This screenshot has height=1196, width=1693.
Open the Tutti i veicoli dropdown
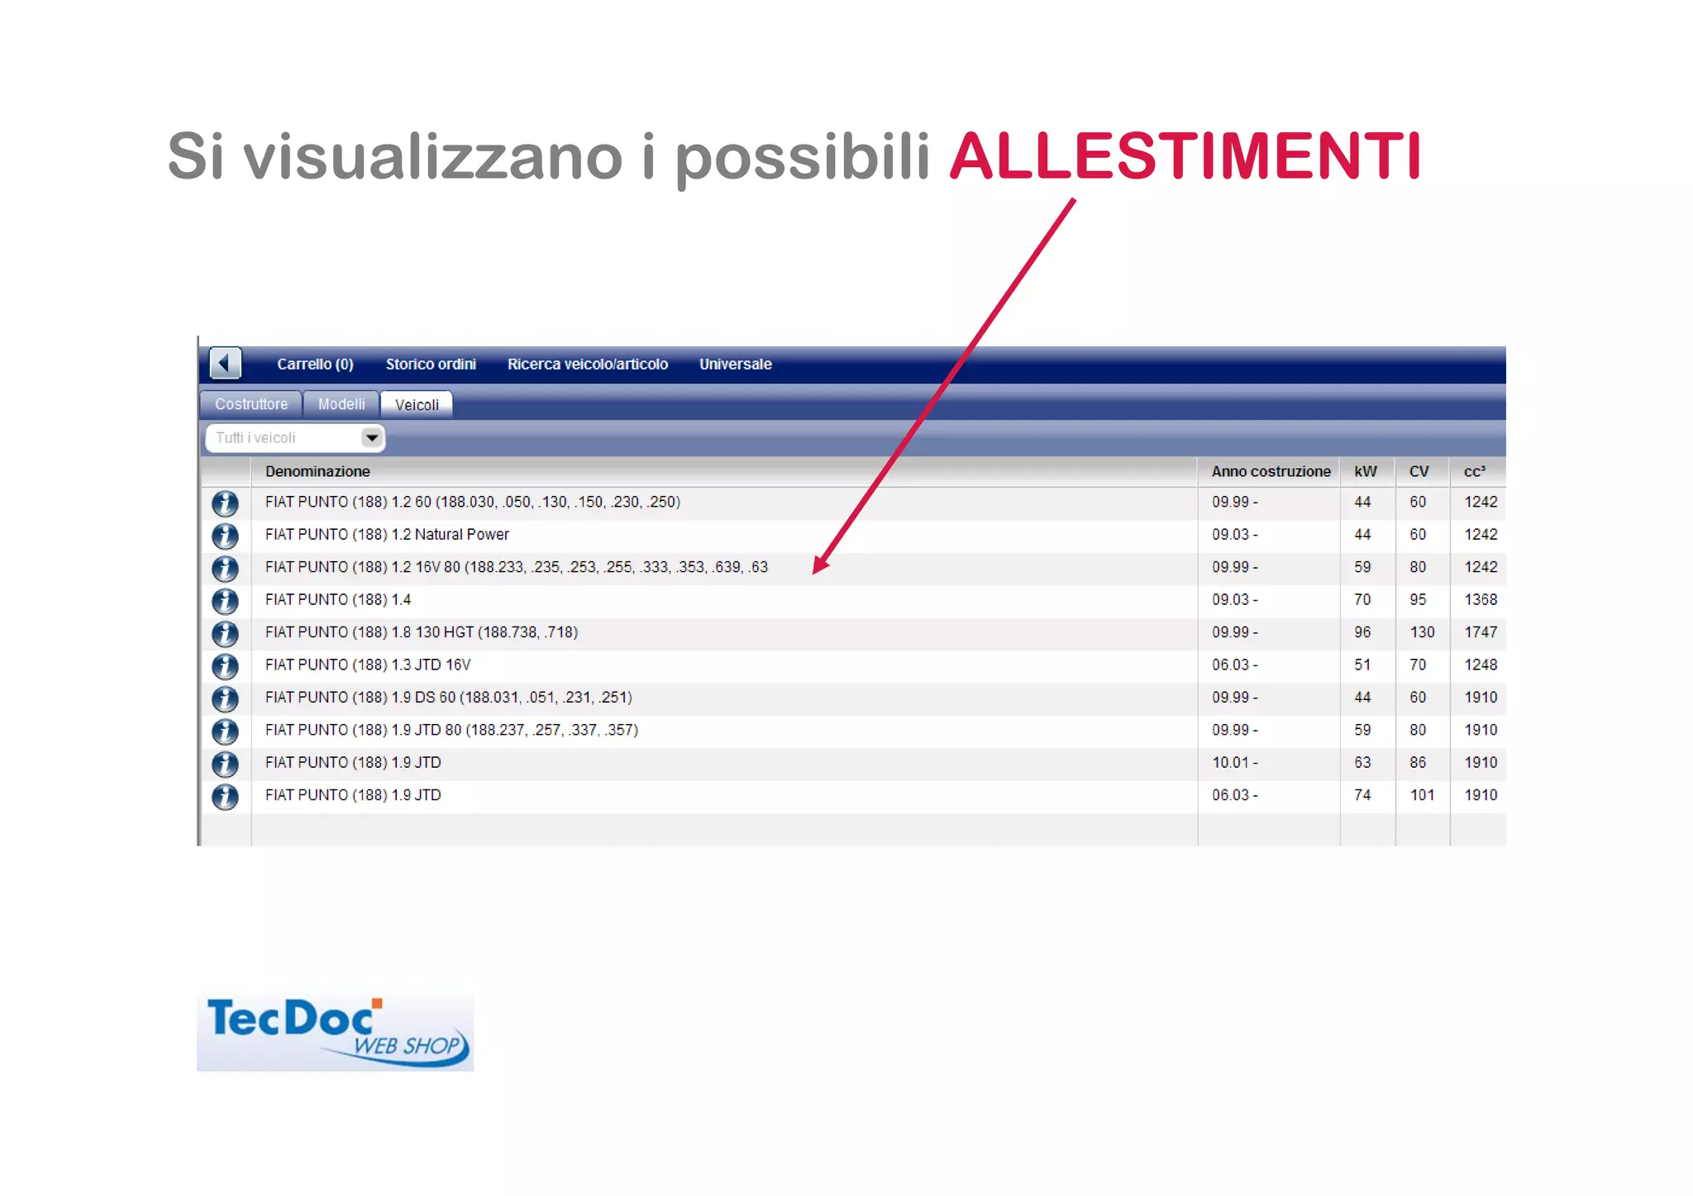295,438
